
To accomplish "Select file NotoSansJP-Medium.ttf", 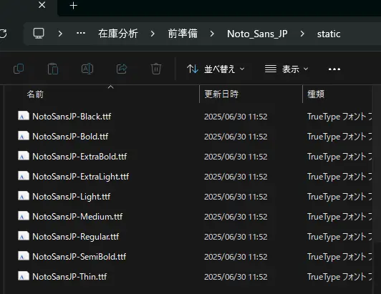I will tap(77, 217).
